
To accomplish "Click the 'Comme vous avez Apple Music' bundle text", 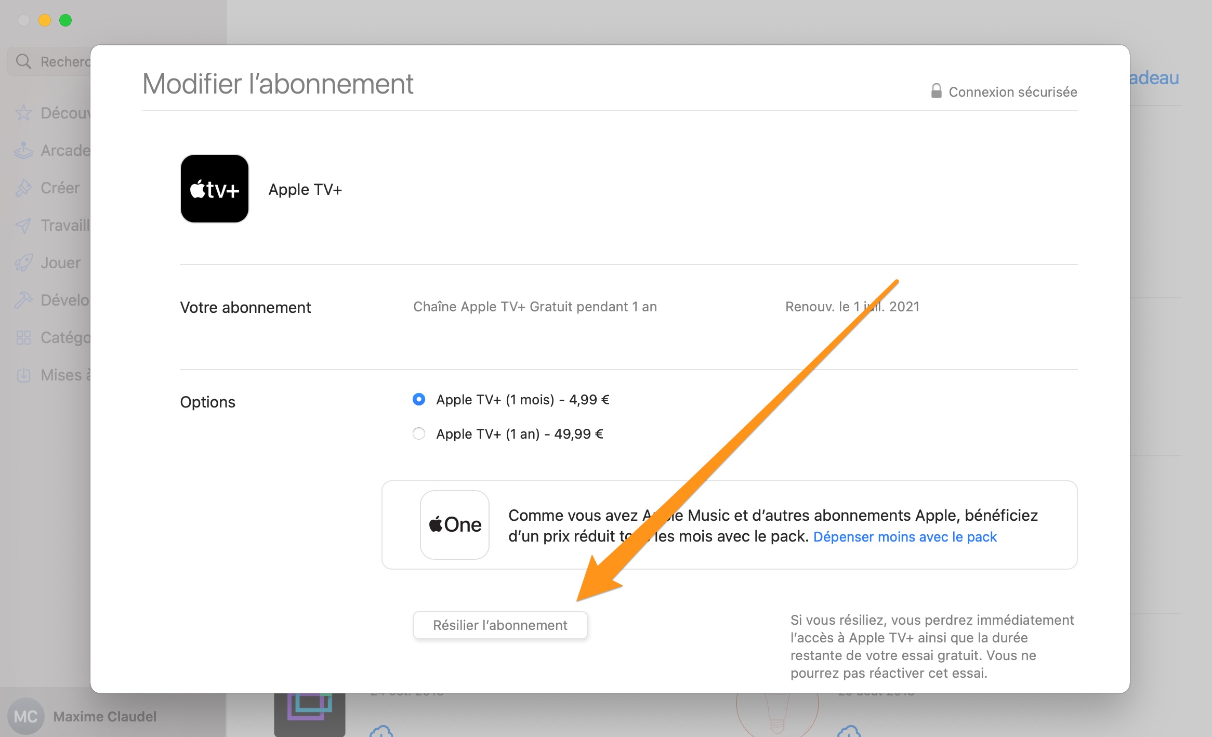I will tap(773, 525).
